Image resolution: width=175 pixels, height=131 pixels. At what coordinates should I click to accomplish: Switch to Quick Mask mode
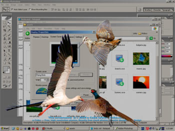9,77
